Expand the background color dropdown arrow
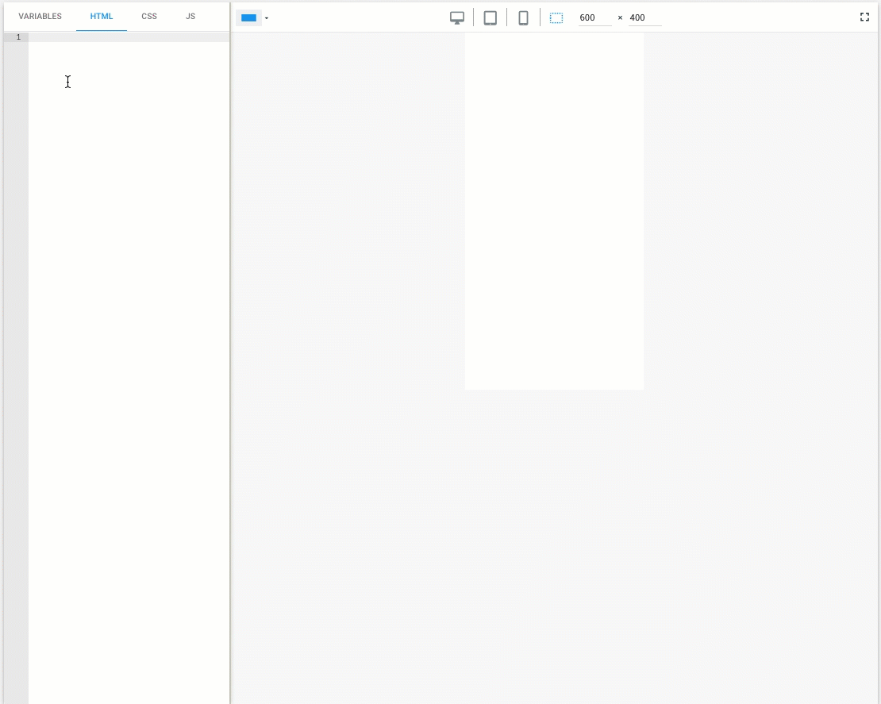The height and width of the screenshot is (704, 881). 267,18
